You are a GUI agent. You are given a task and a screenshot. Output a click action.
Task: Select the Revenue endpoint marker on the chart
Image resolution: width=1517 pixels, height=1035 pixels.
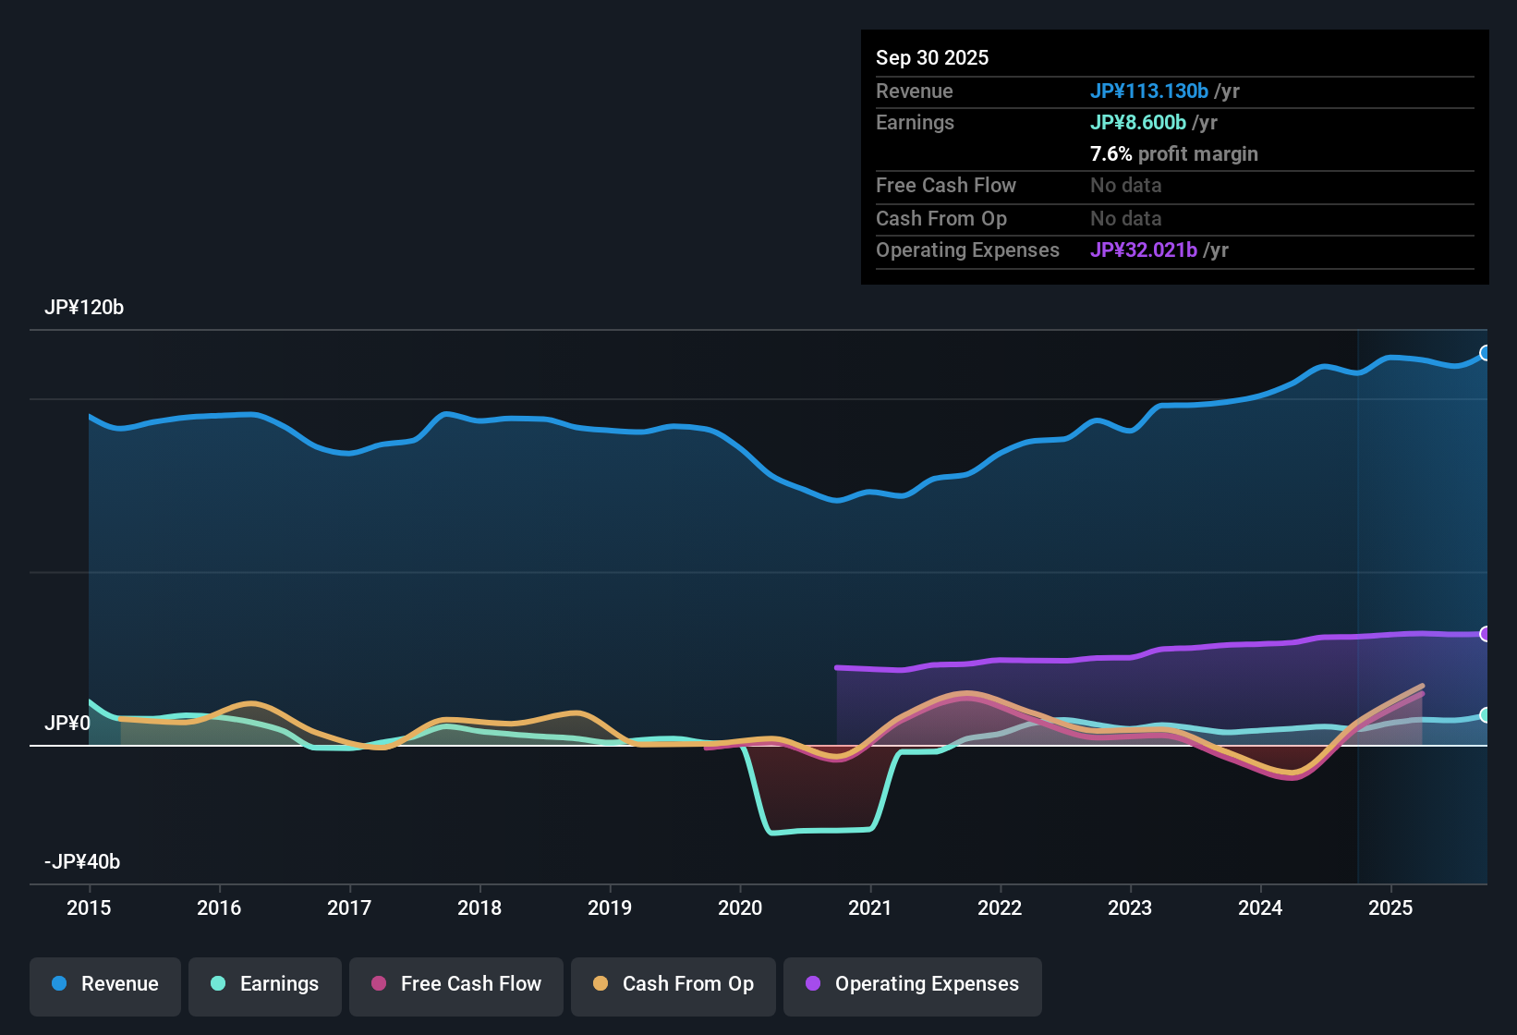click(x=1486, y=352)
